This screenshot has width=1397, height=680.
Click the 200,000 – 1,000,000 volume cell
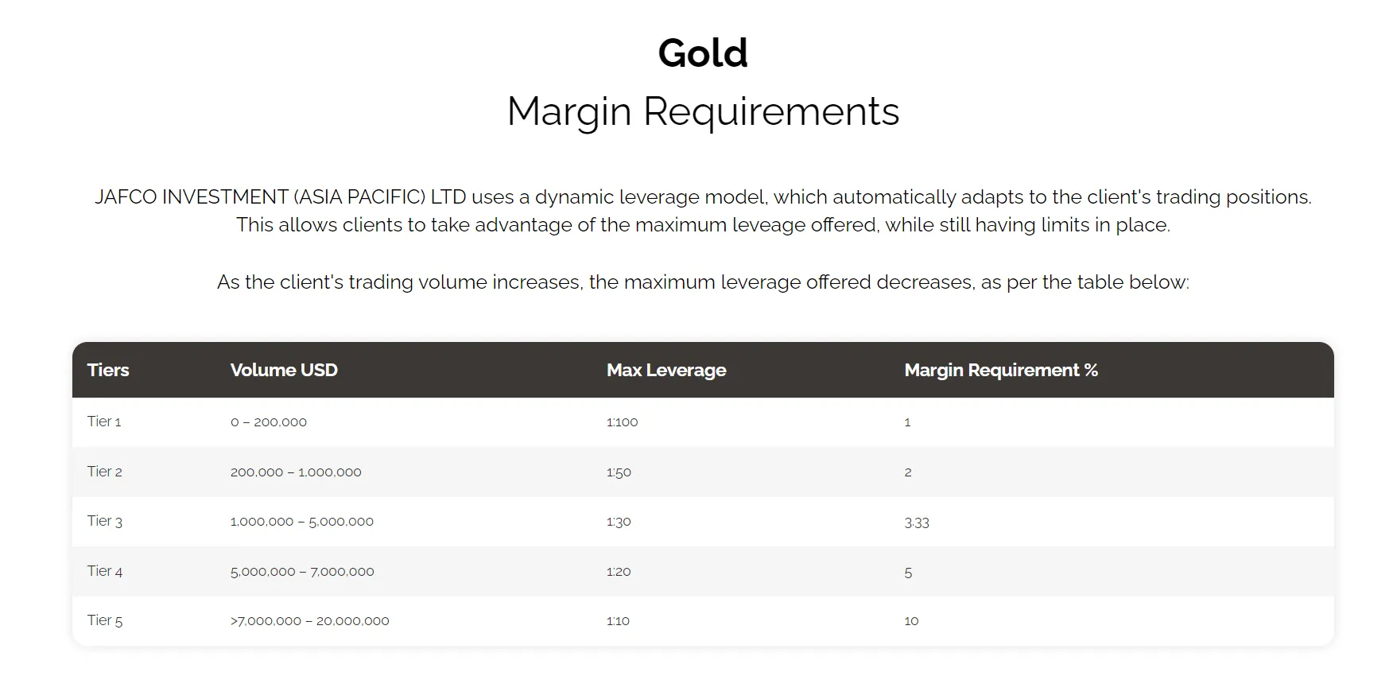[296, 472]
